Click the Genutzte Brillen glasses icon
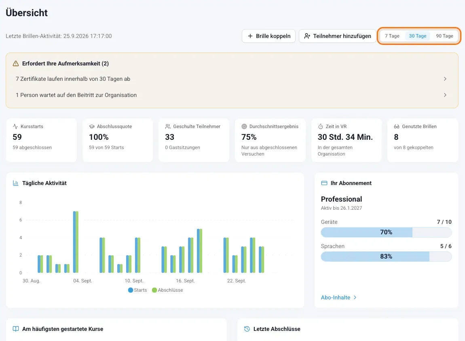 397,126
